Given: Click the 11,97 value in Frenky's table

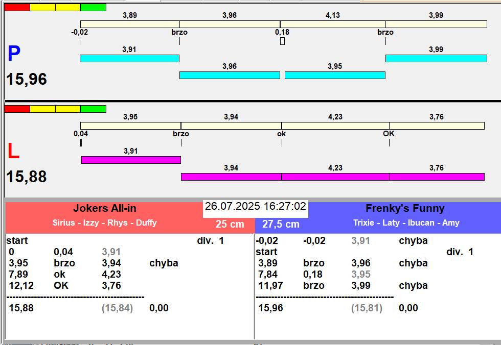Looking at the screenshot, I should coord(270,285).
